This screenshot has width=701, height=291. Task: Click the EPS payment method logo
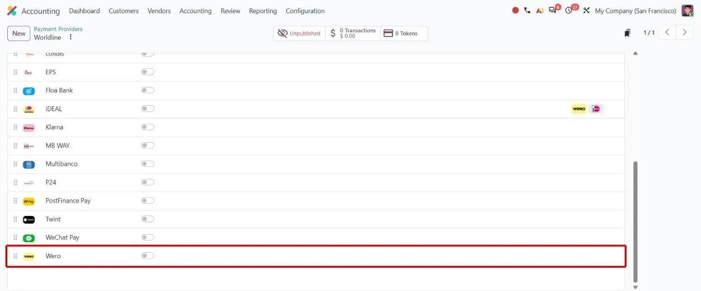[x=29, y=72]
